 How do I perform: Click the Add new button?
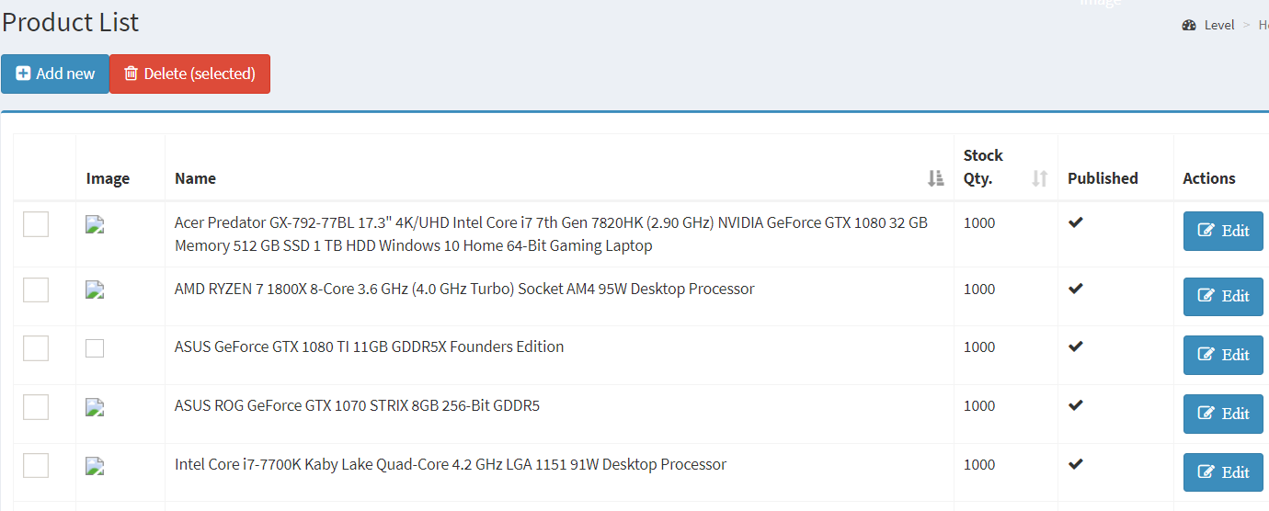coord(55,74)
